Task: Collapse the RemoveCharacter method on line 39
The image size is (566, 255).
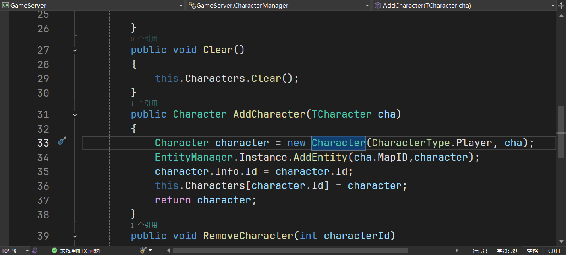Action: tap(75, 236)
